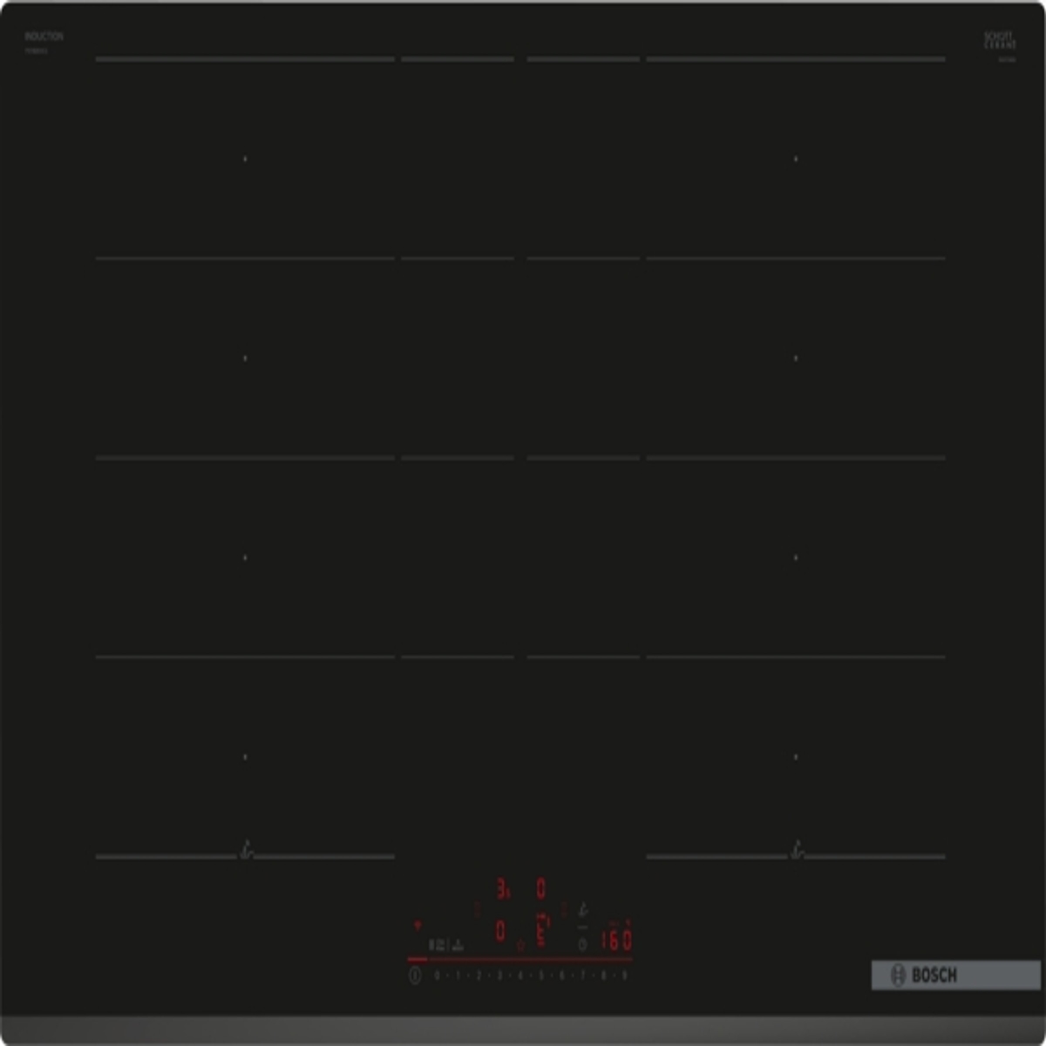Tap the sensor icon on right front zone
This screenshot has height=1046, width=1046.
(x=797, y=848)
